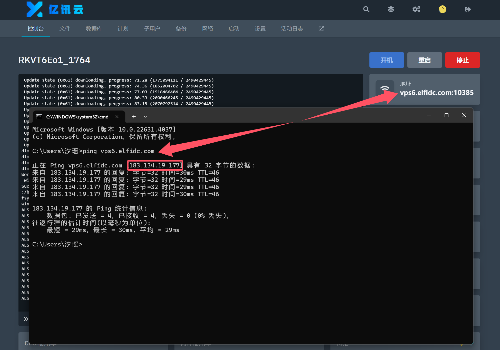Open the 子用户 tab
The image size is (500, 350).
tap(152, 29)
